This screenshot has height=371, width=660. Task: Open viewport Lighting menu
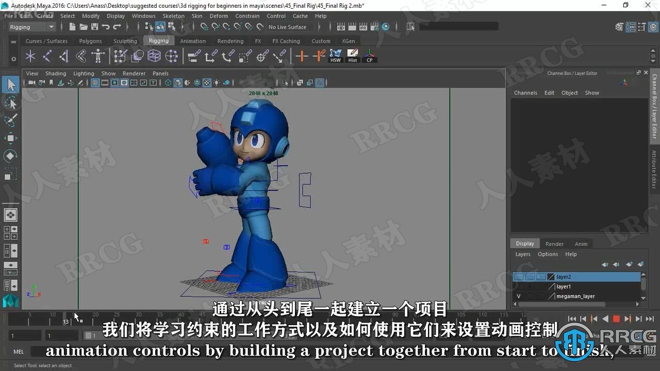click(x=84, y=73)
